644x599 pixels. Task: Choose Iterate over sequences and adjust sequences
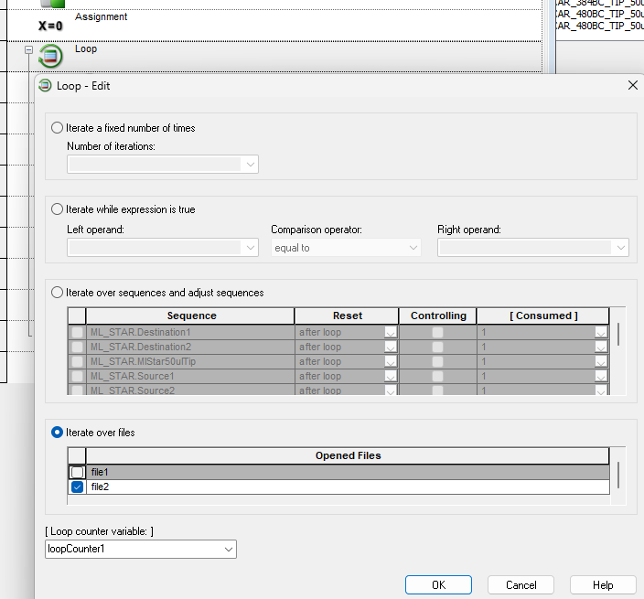coord(58,293)
